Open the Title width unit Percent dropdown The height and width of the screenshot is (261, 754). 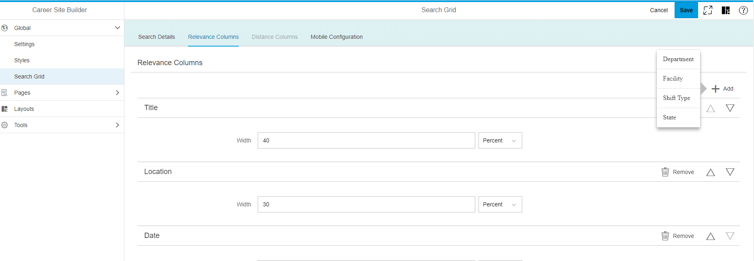[500, 140]
